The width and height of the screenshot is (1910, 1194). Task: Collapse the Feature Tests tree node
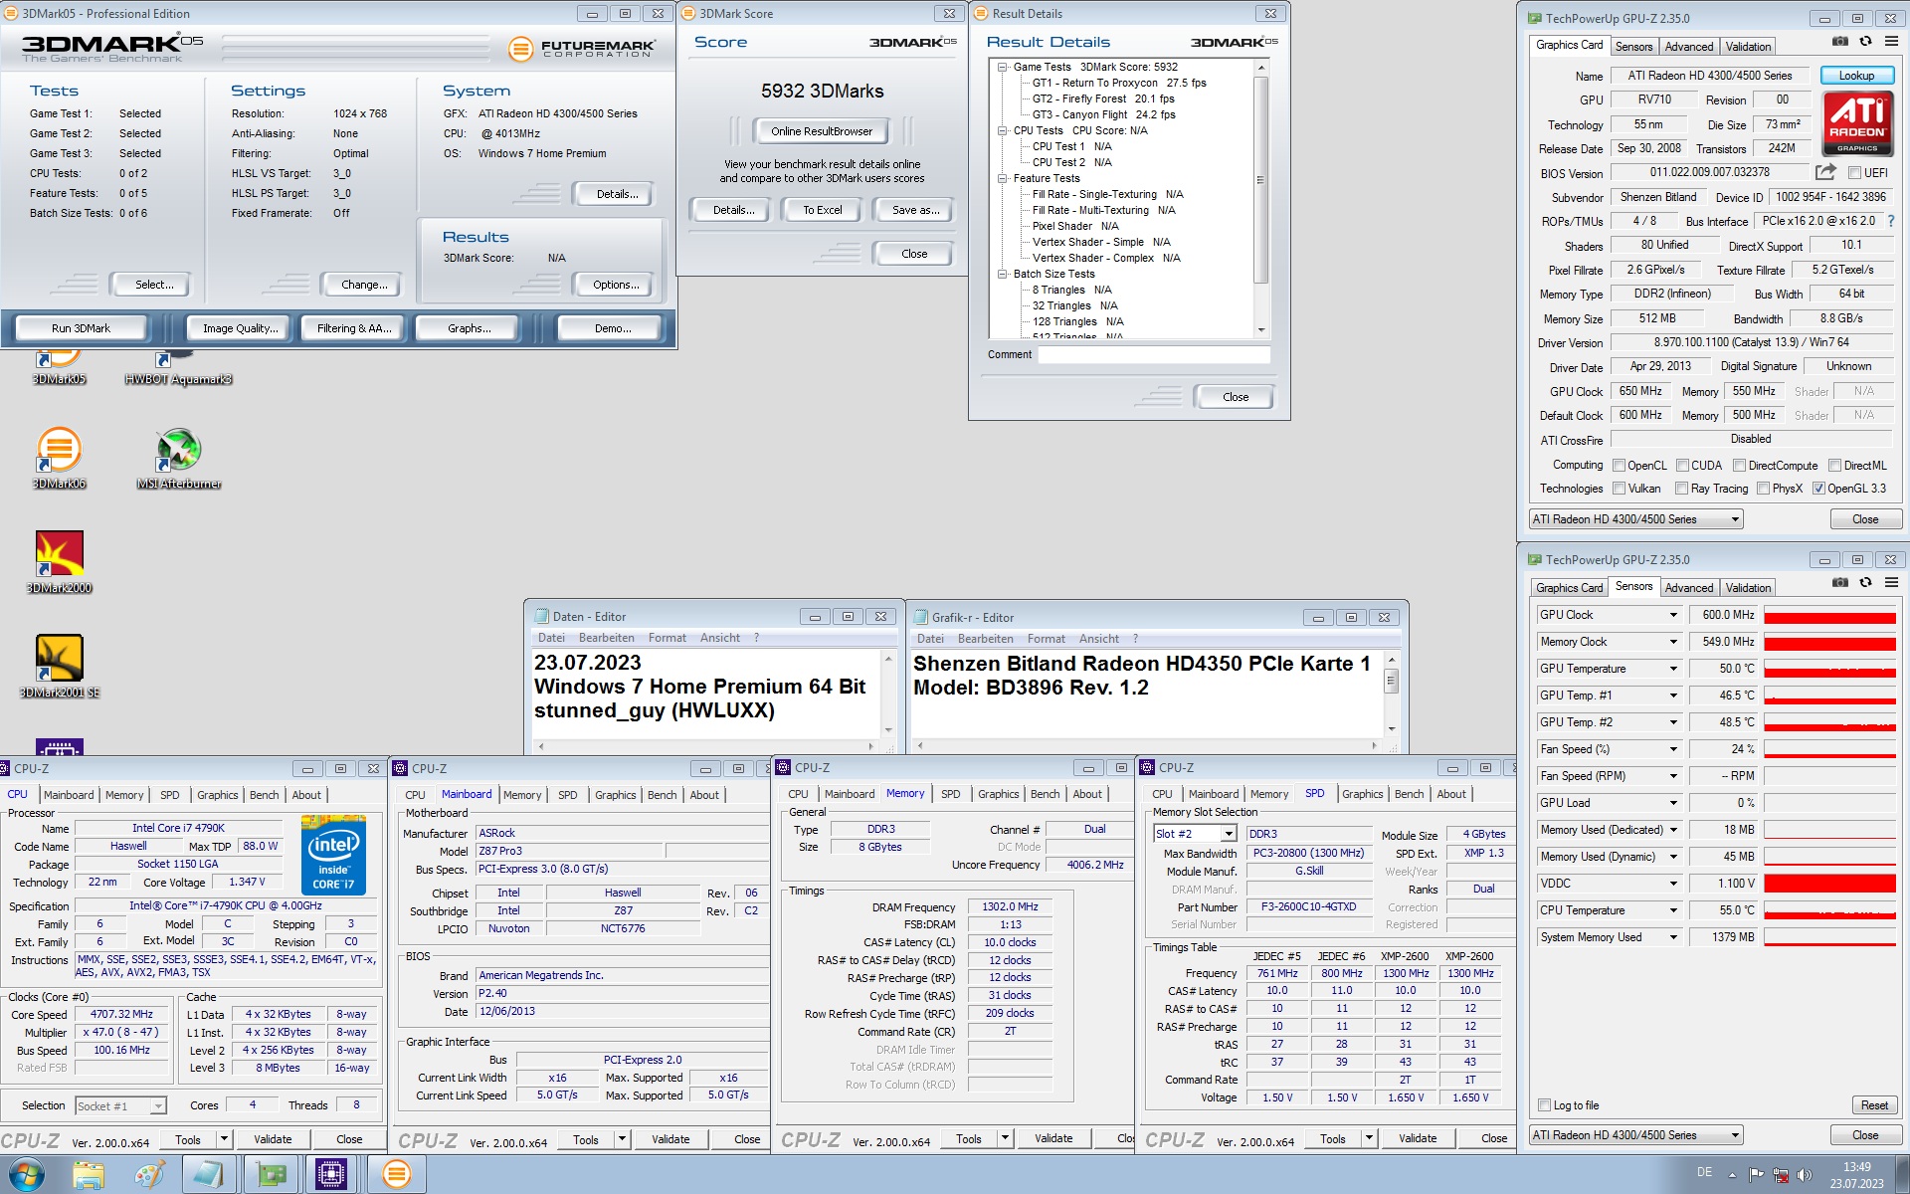pos(1003,178)
